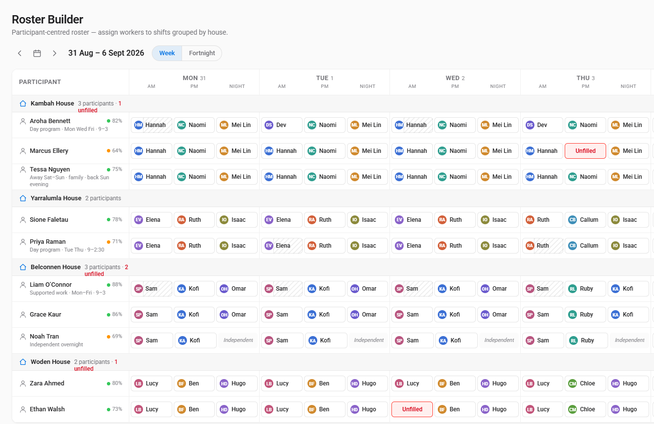Open Ethan Walsh's Wednesday night Hugo shift
Screen dimensions: 654x424
coord(498,409)
